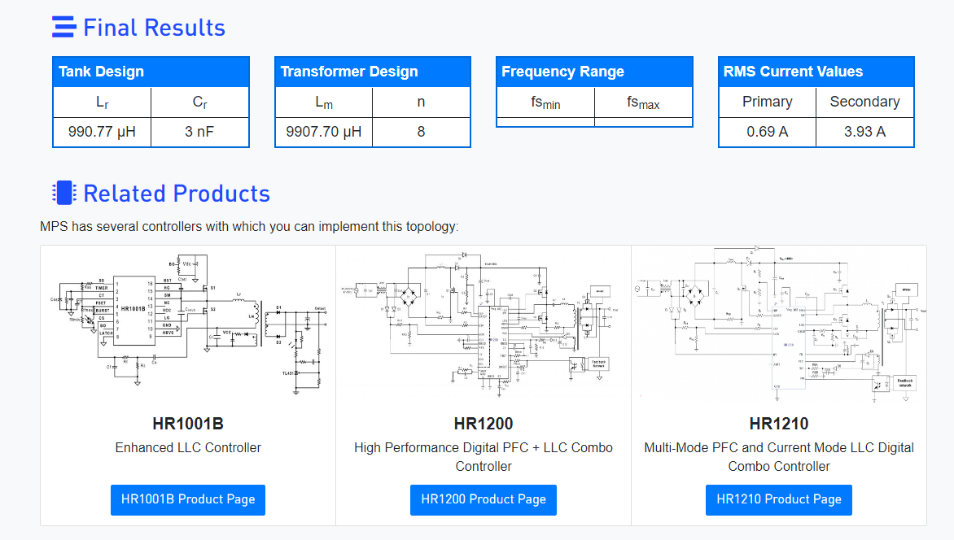
Task: Click the Final Results list icon
Action: 63,28
